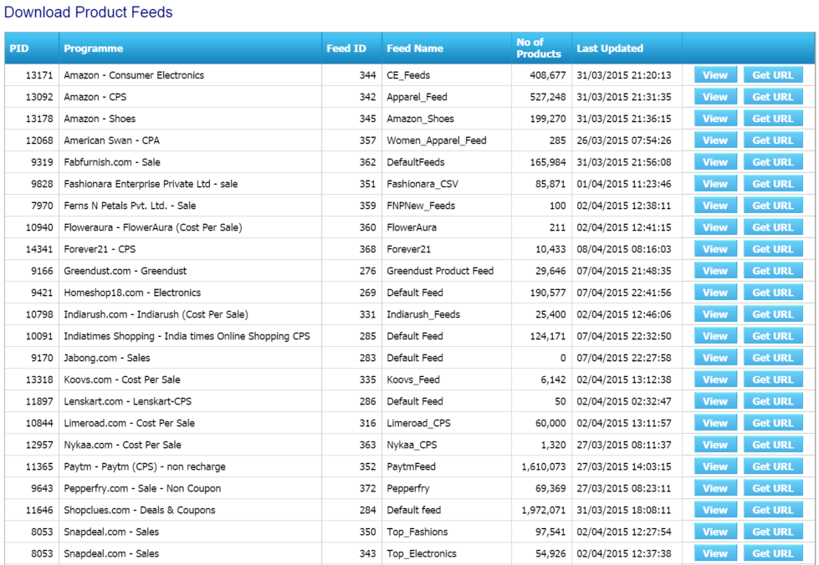Get URL for Fabfurnish.com DefaultFeeds
This screenshot has width=819, height=565.
[x=772, y=162]
